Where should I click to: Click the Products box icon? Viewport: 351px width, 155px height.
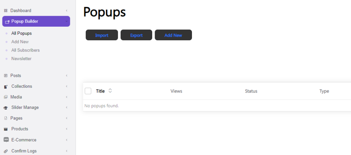click(x=5, y=129)
